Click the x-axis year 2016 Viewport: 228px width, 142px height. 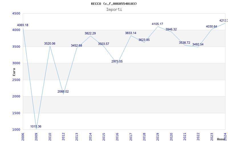[117, 137]
